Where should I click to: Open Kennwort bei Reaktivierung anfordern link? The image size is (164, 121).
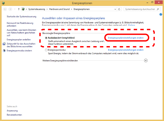click(x=20, y=25)
